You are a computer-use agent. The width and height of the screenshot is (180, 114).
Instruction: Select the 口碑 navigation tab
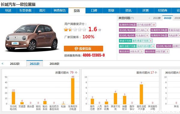(x=94, y=10)
